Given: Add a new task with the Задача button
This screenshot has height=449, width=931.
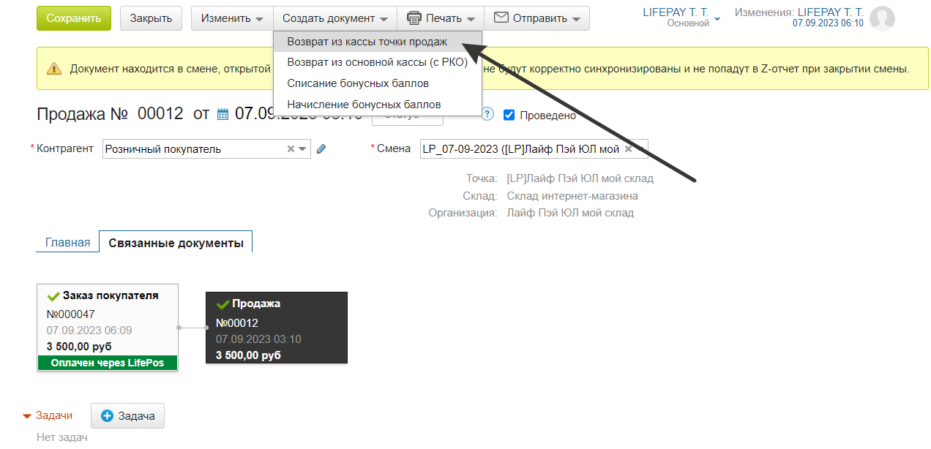Looking at the screenshot, I should pos(128,415).
